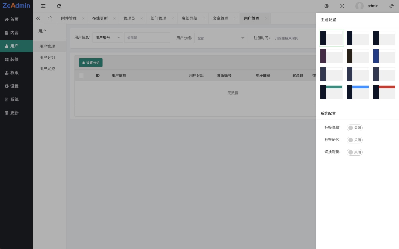Toggle the 切换刷新 switch
The image size is (399, 249).
(x=355, y=152)
